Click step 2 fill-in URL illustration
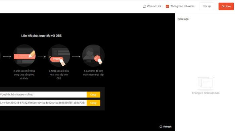Screen dimensions: 235x132 coord(24,56)
